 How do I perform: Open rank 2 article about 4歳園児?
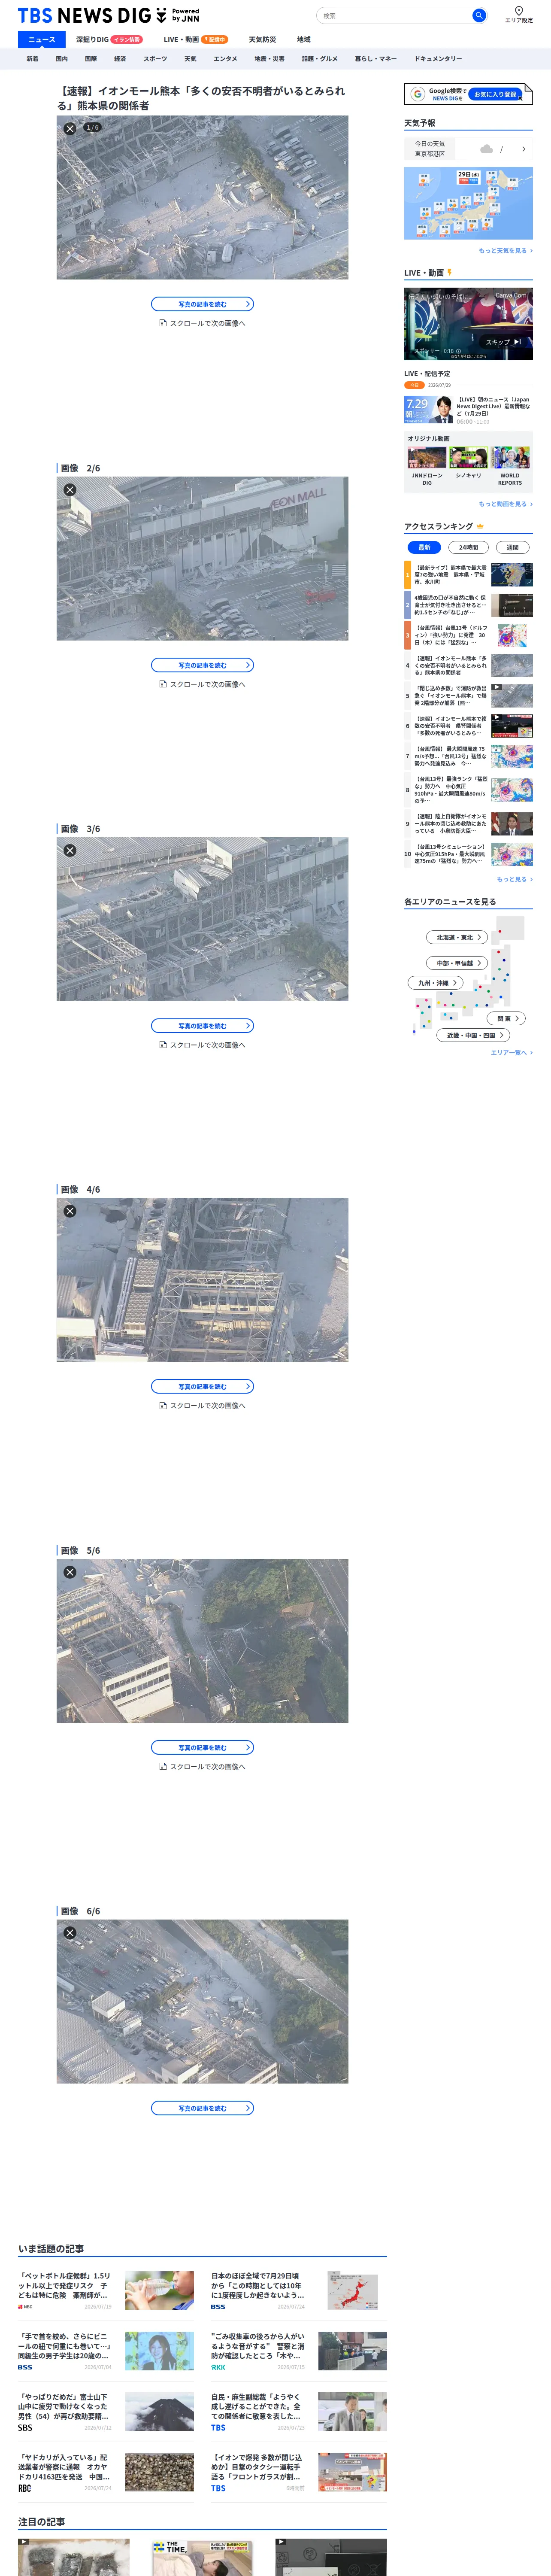468,605
